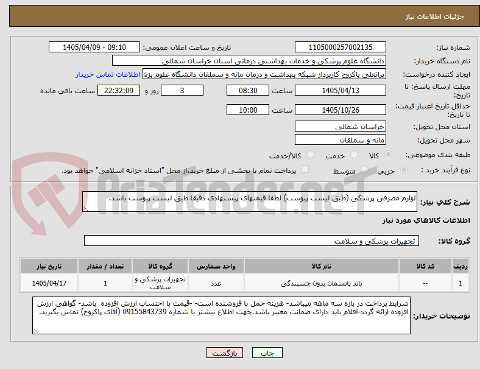Click the شماره نیاز number field
This screenshot has width=480, height=369.
340,47
